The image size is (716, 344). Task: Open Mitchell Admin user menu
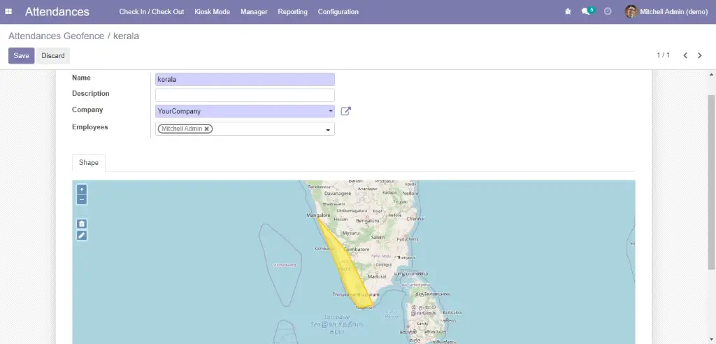tap(666, 12)
